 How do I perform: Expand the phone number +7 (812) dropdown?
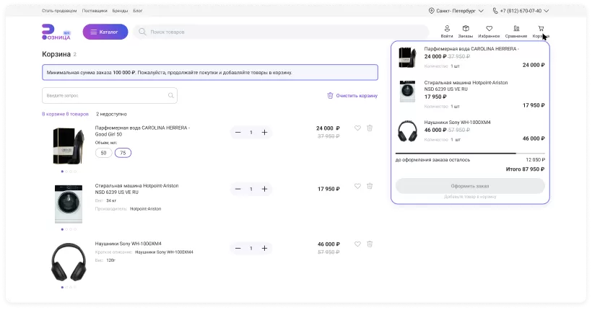(521, 12)
